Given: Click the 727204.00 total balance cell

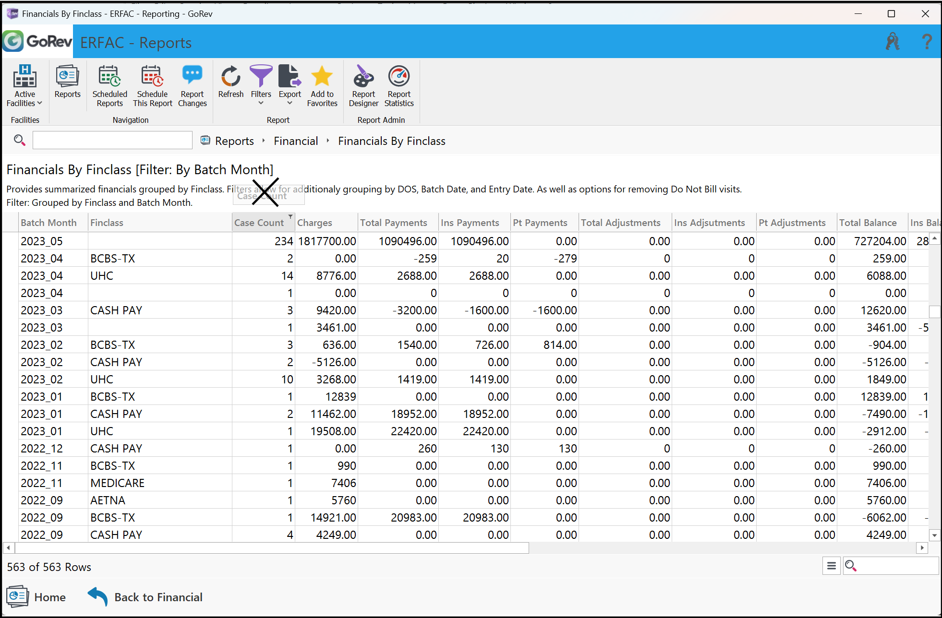Looking at the screenshot, I should [x=872, y=241].
